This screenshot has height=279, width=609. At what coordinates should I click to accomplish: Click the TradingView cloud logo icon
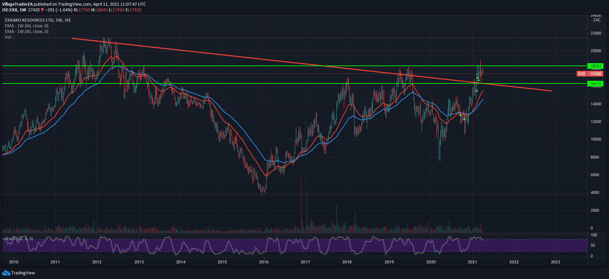coord(6,273)
